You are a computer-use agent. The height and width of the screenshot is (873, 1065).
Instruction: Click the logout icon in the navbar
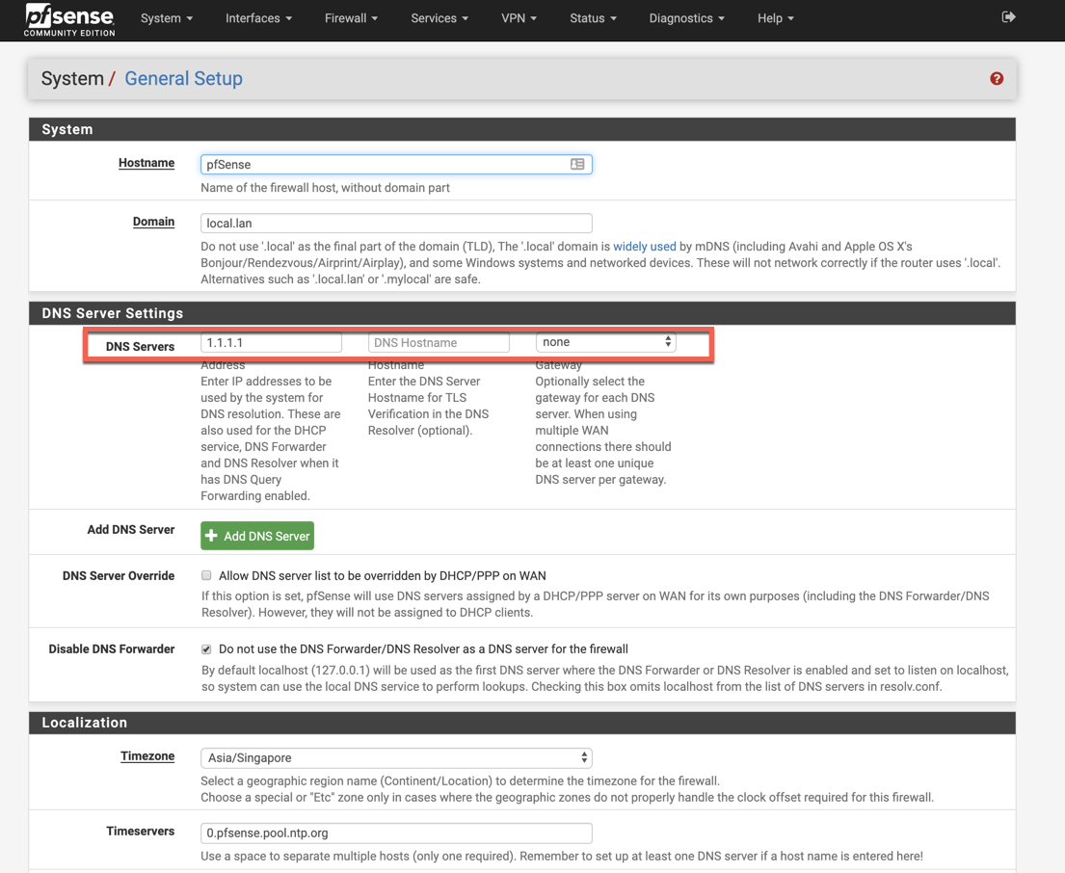(1009, 17)
